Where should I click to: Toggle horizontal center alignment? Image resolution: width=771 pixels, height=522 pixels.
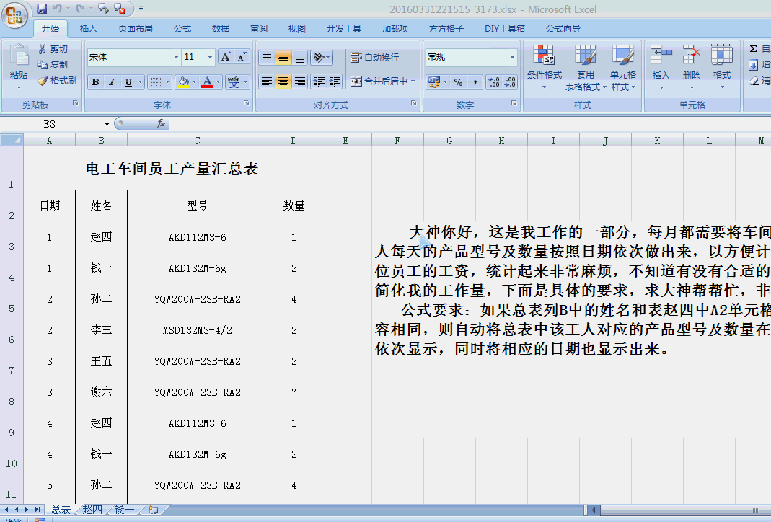tap(283, 81)
